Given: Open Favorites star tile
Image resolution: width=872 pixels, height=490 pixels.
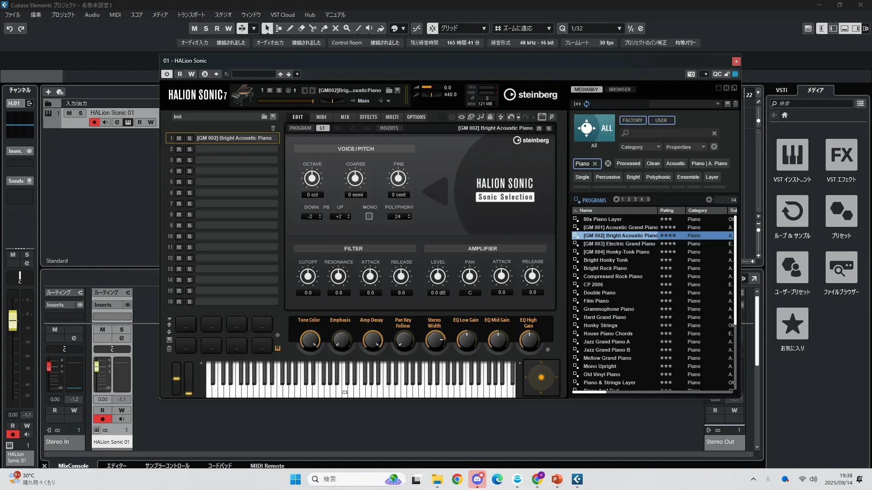Looking at the screenshot, I should [x=792, y=324].
